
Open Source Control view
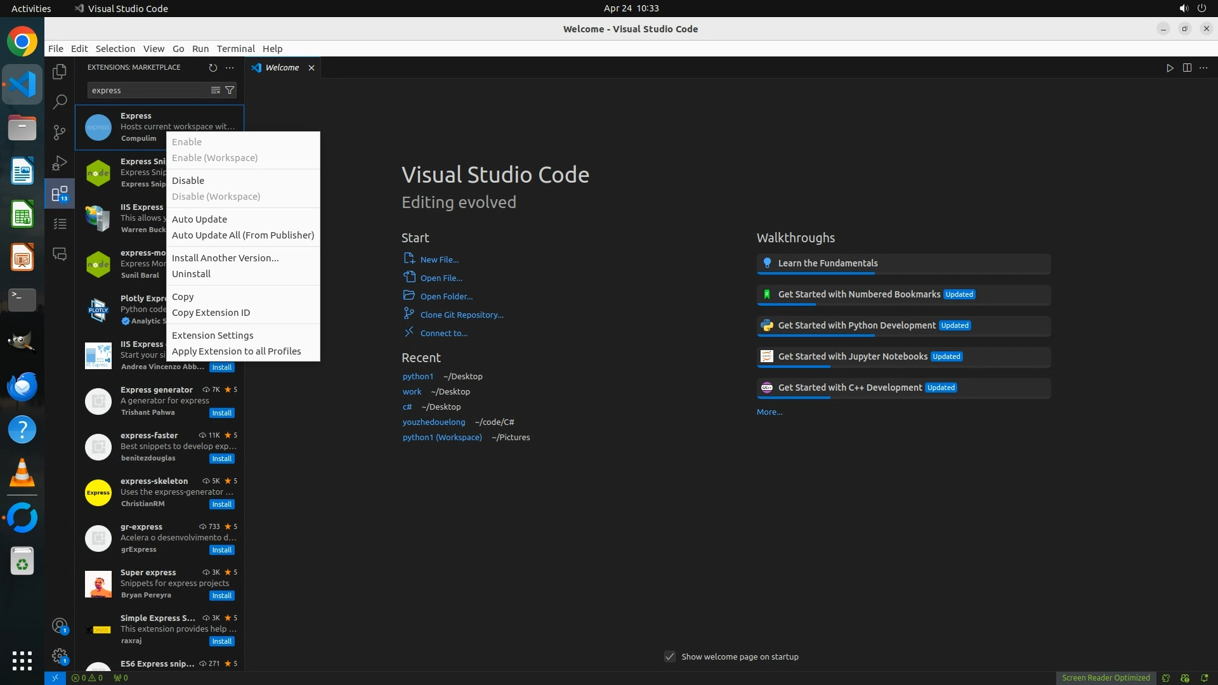click(60, 132)
